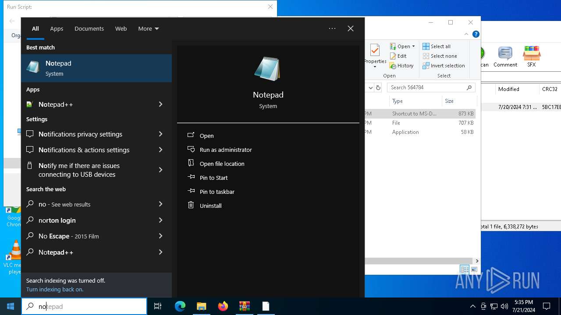This screenshot has width=561, height=315.
Task: Expand Notepad++ app result arrow
Action: click(x=160, y=104)
